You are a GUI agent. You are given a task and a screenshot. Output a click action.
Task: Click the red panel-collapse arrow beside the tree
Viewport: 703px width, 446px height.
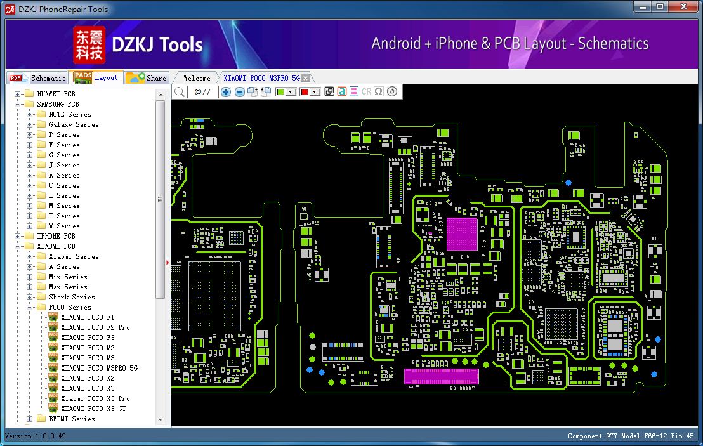tap(168, 263)
